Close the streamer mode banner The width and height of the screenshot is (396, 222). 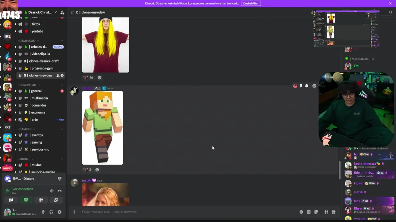pyautogui.click(x=390, y=3)
